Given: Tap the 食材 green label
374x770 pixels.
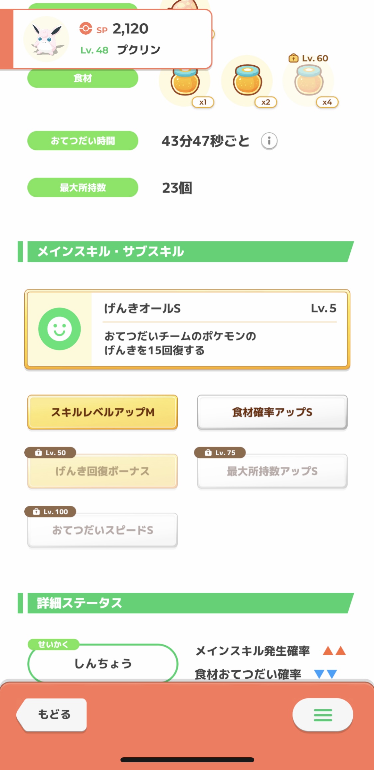Looking at the screenshot, I should coord(83,79).
